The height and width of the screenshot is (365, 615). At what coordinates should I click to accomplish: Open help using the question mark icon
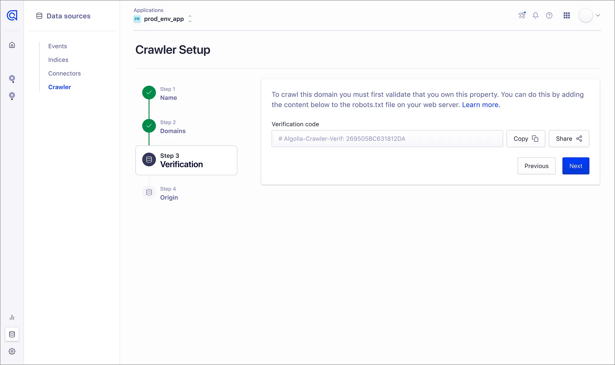tap(550, 15)
